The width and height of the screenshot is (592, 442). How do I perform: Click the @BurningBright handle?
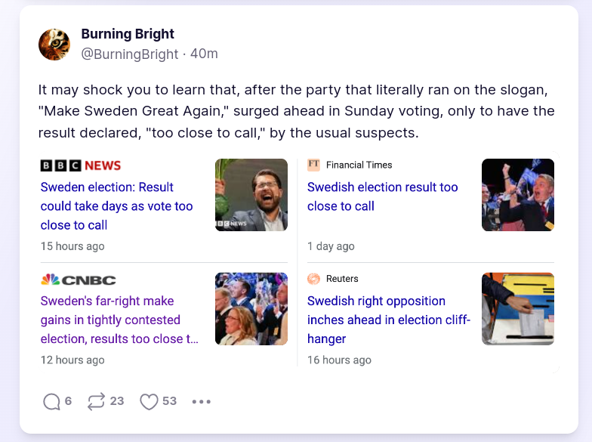[x=130, y=54]
